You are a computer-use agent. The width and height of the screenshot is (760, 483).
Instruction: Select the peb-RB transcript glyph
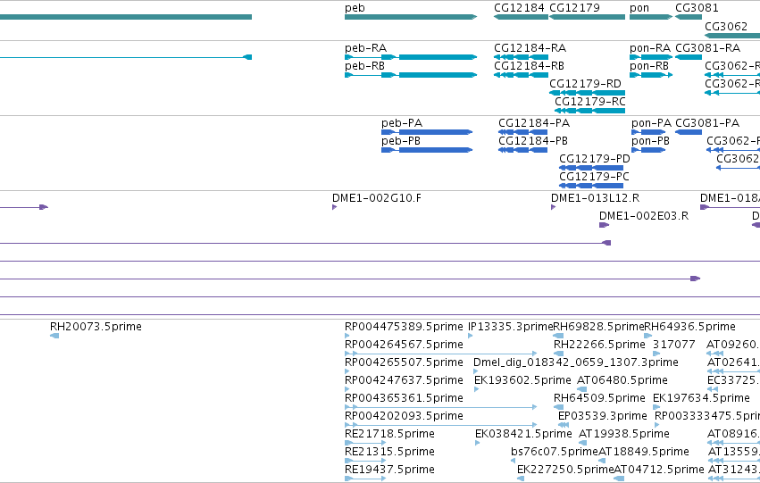(x=411, y=75)
